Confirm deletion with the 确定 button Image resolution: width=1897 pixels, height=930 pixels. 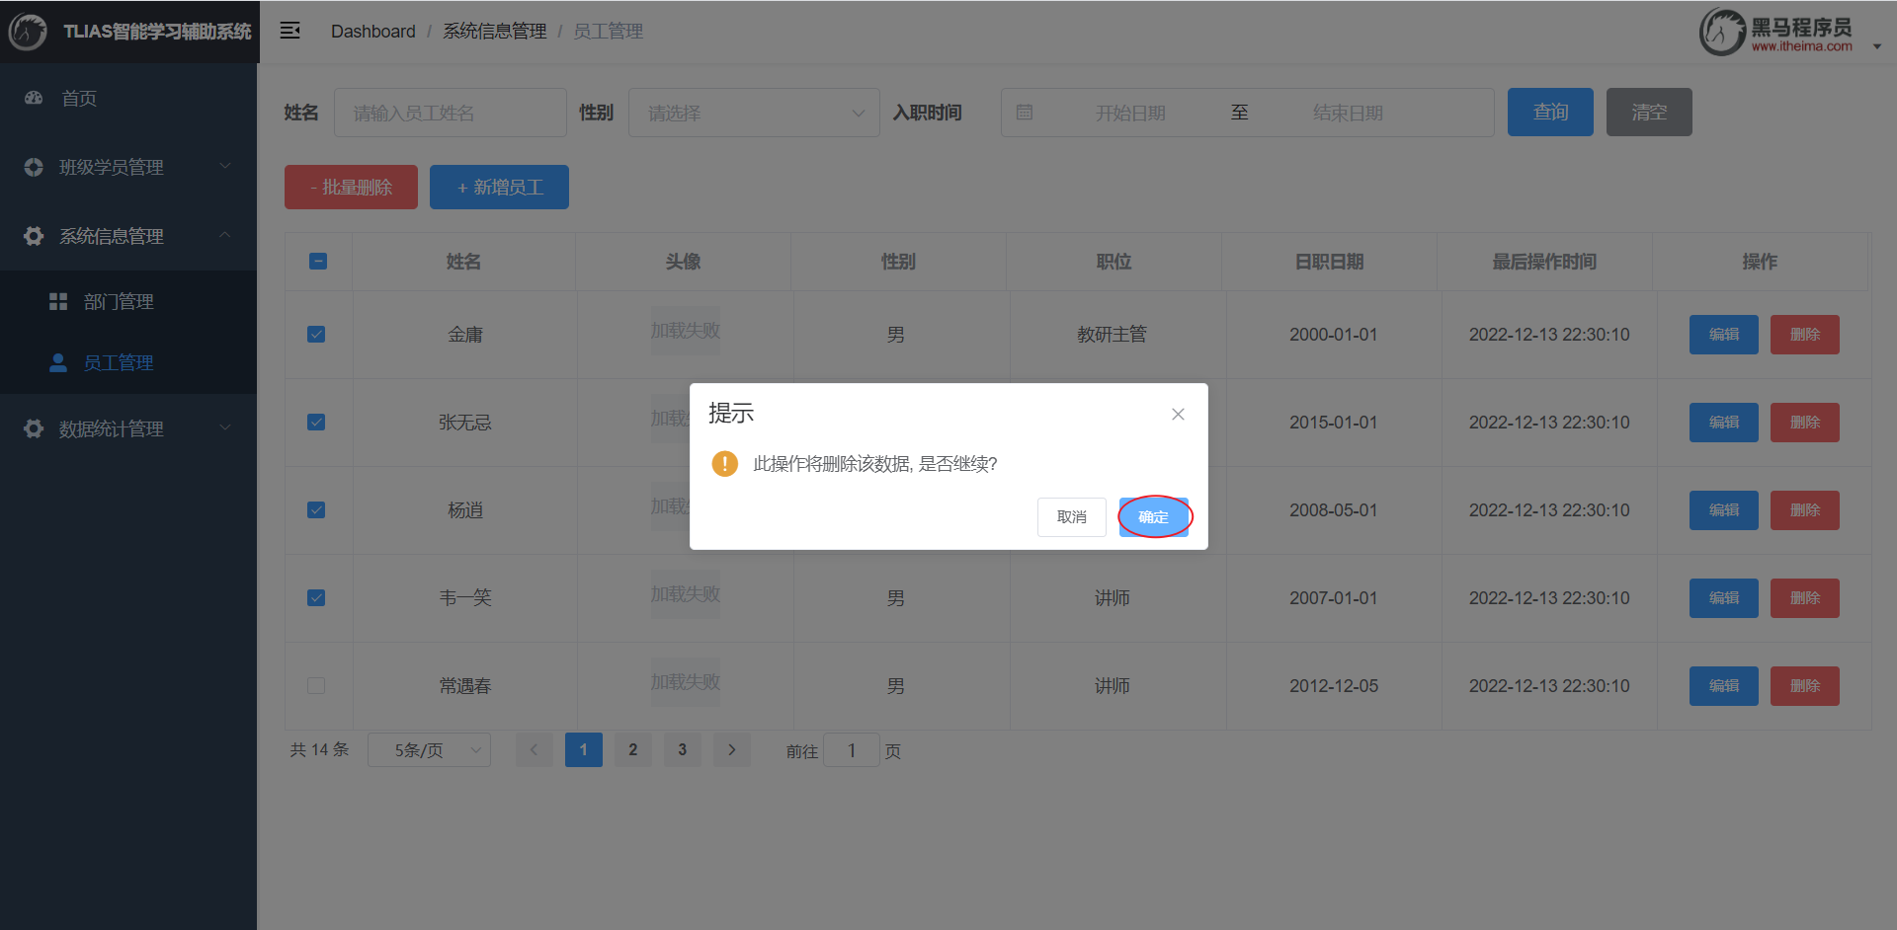click(1153, 517)
